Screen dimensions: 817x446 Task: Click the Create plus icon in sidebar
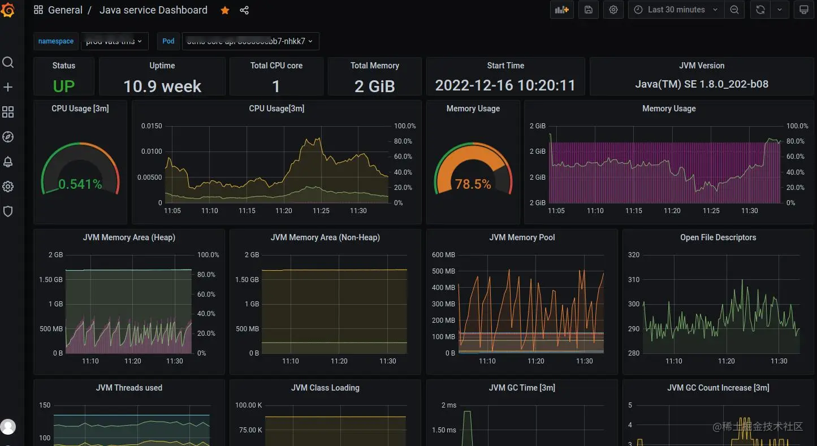8,87
